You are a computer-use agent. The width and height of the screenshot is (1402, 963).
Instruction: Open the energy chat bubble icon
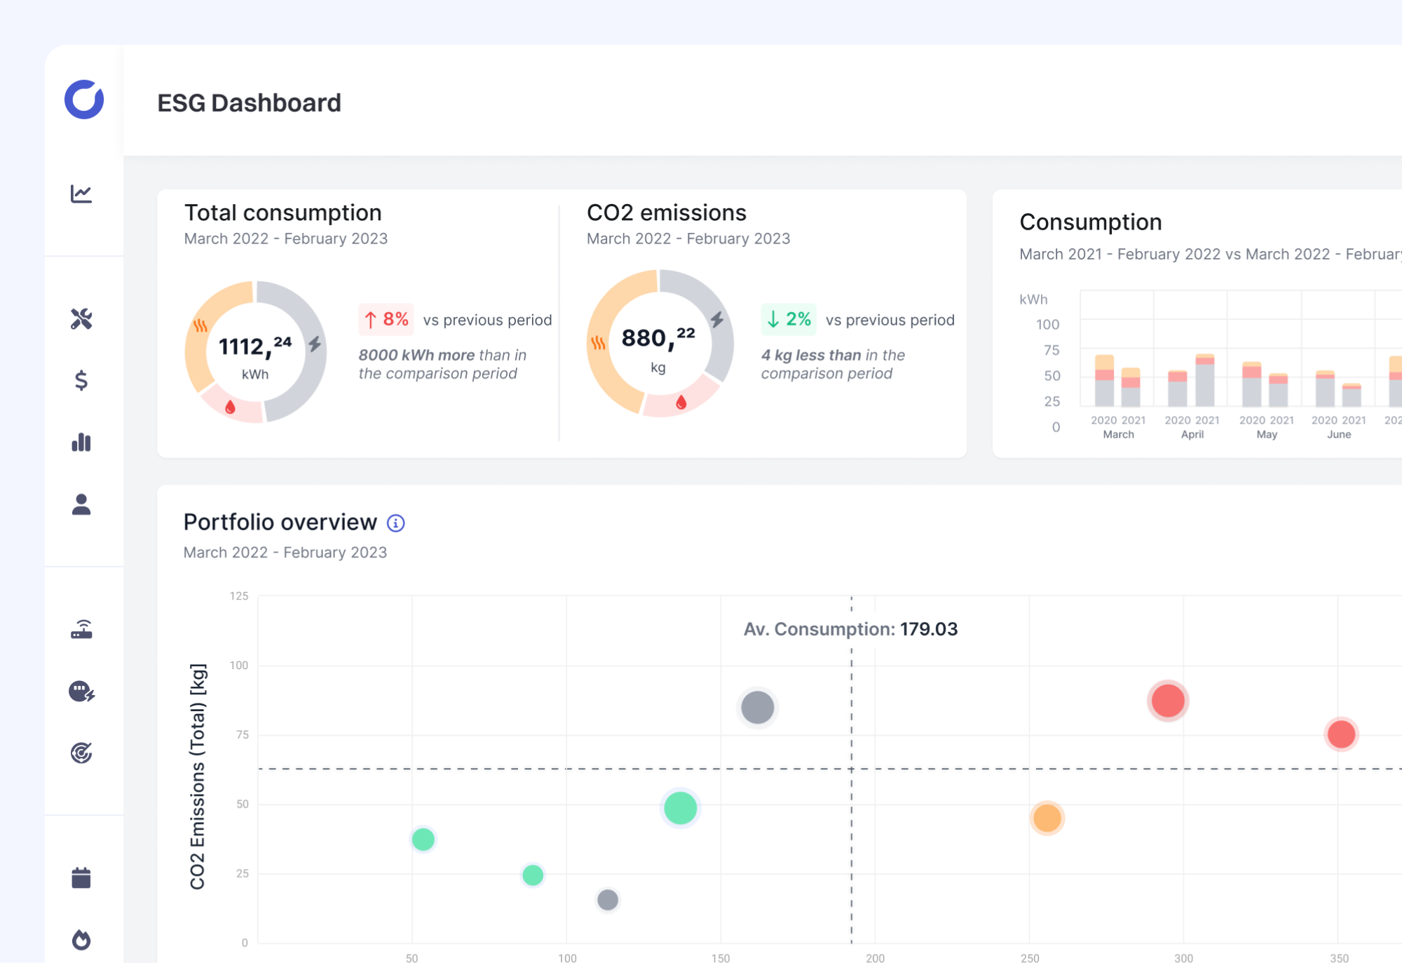click(x=82, y=692)
